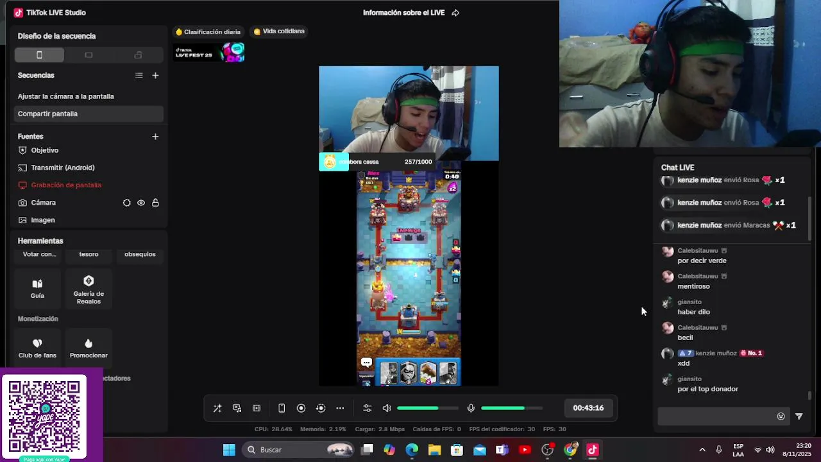
Task: Mute the microphone
Action: 471,408
